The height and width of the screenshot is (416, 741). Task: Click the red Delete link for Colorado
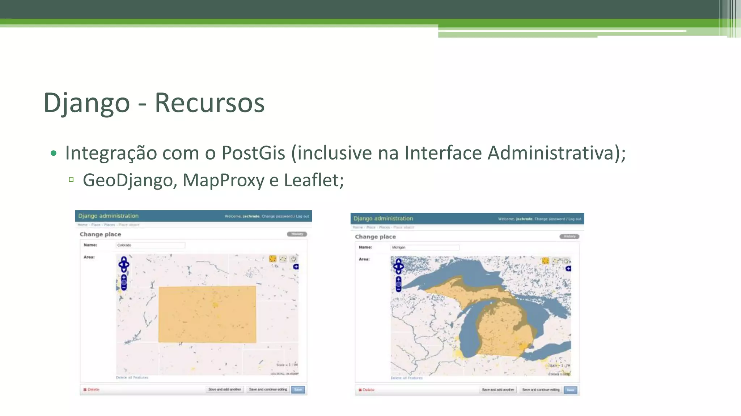pyautogui.click(x=91, y=390)
